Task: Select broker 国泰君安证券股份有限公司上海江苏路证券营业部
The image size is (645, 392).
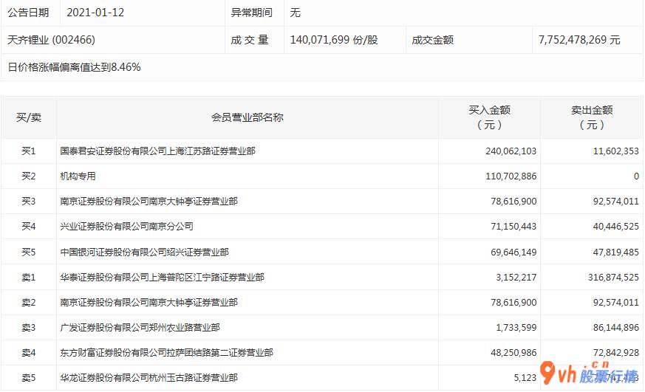Action: [x=157, y=151]
